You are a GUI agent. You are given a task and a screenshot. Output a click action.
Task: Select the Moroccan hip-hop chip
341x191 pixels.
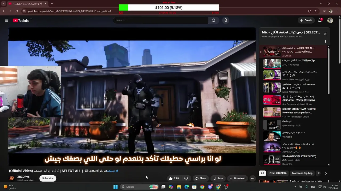click(x=302, y=173)
